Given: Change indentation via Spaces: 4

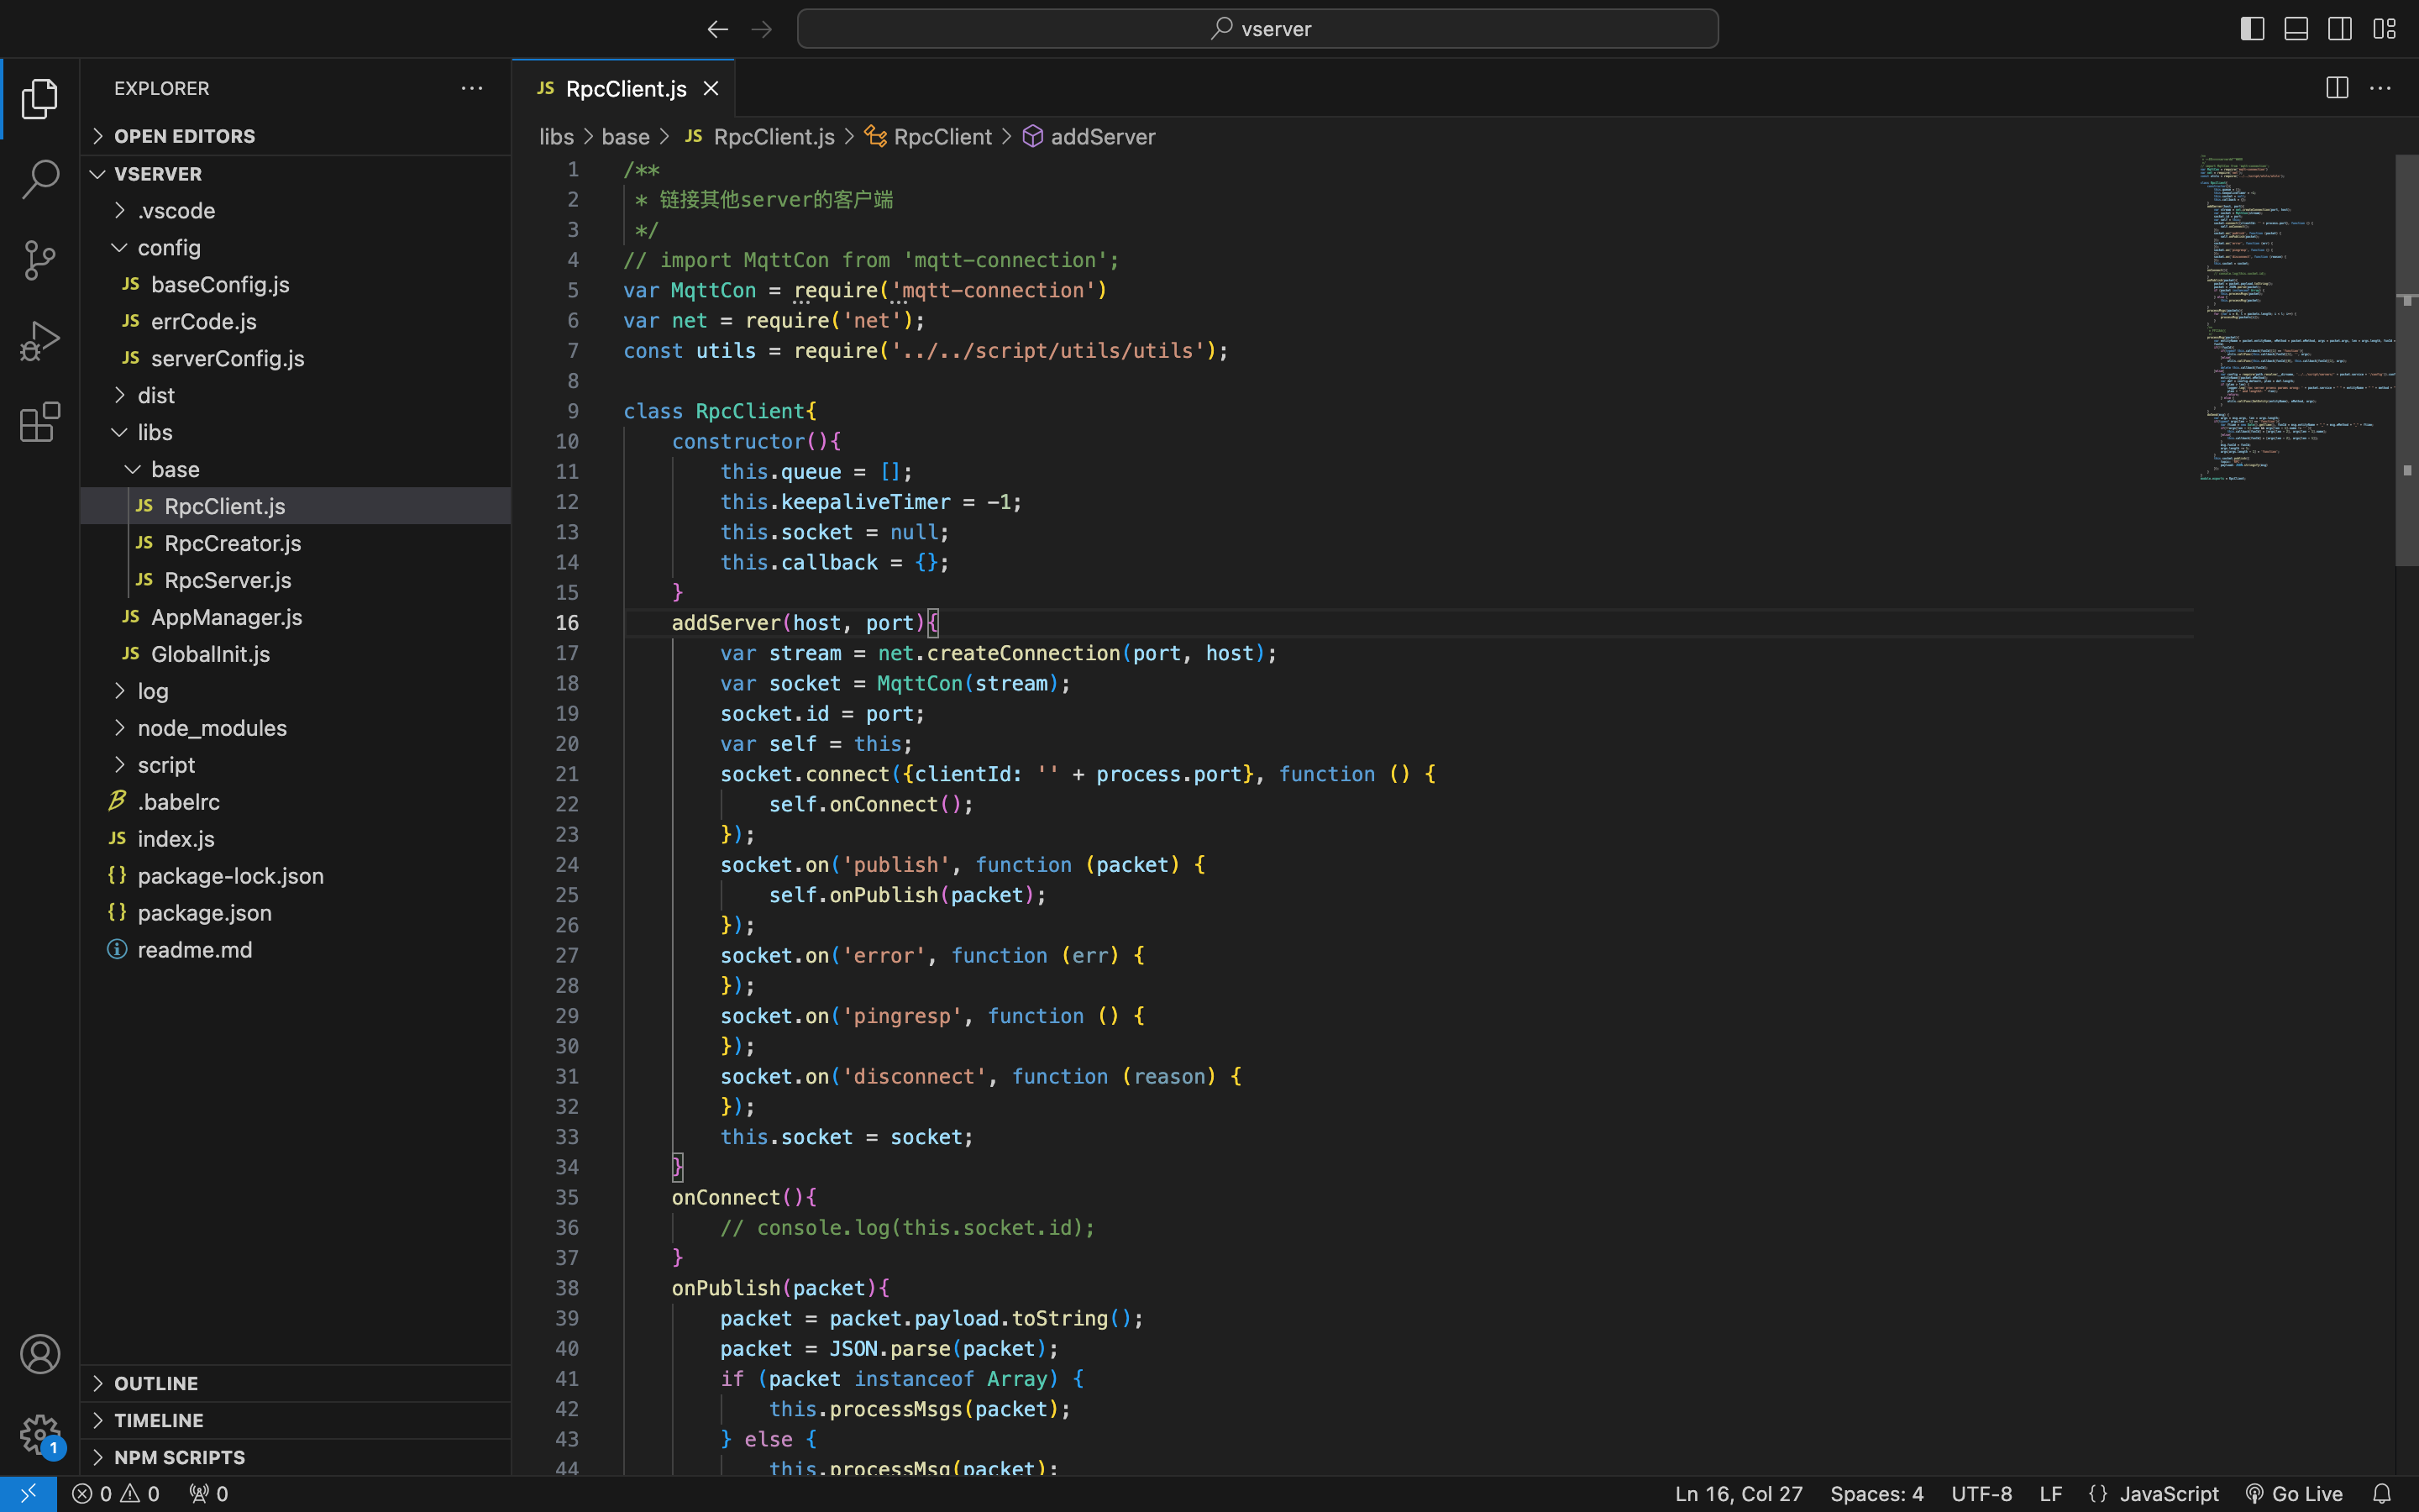Looking at the screenshot, I should pos(1876,1494).
